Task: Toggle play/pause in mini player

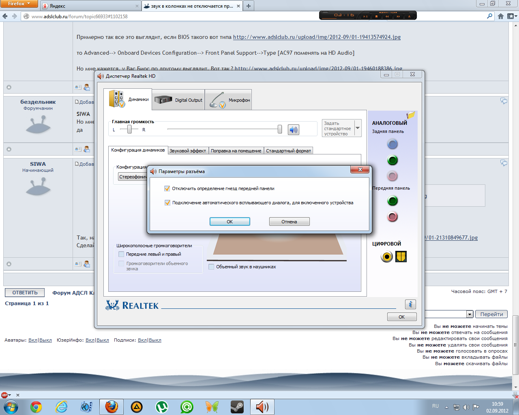Action: click(x=365, y=16)
